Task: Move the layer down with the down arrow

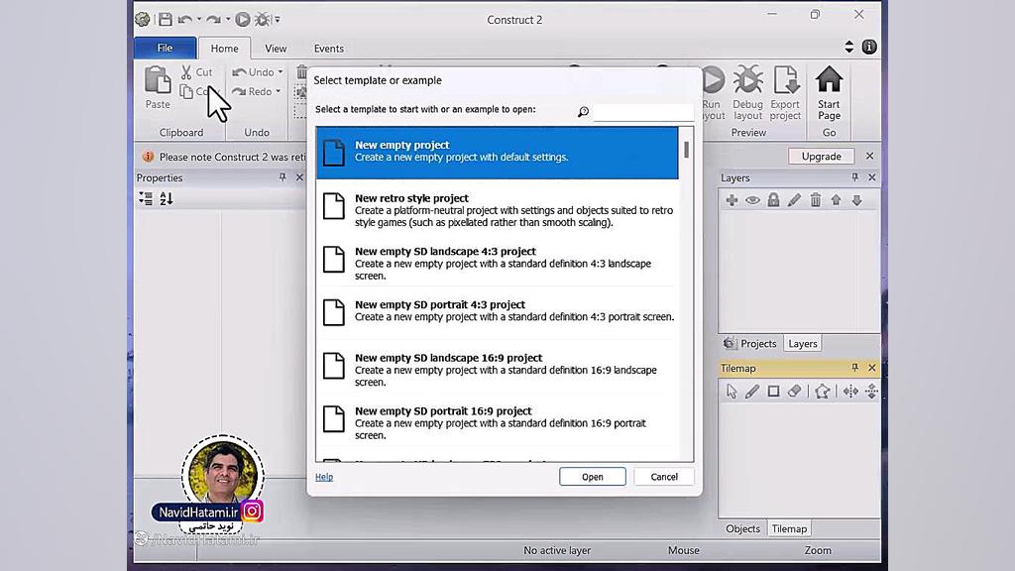Action: (x=857, y=200)
